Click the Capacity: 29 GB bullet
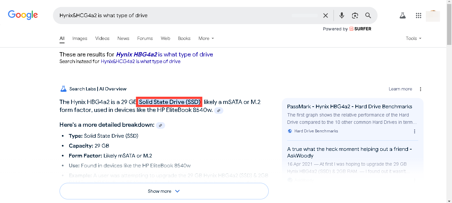This screenshot has height=203, width=452. pos(89,146)
